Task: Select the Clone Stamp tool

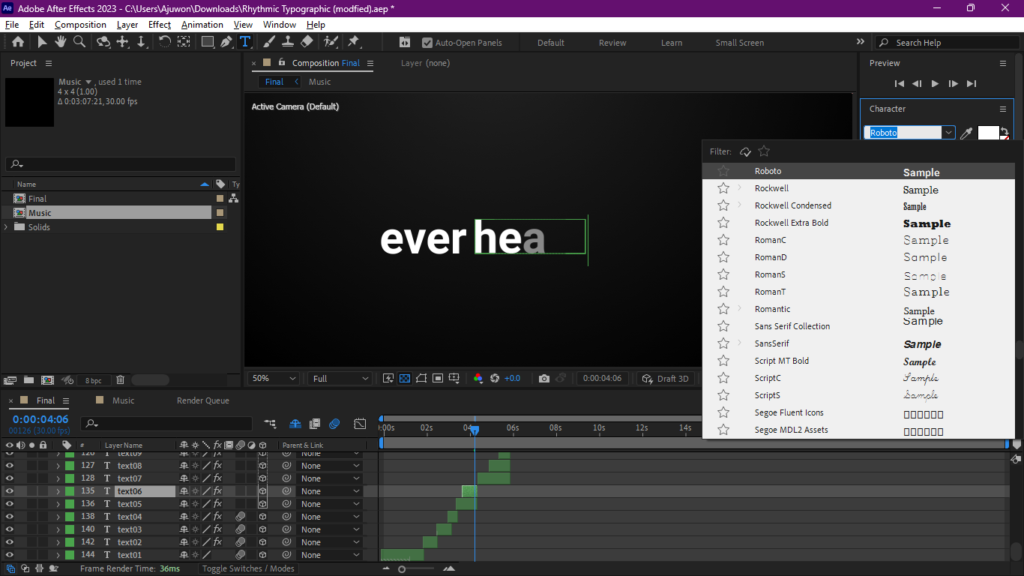Action: 287,42
